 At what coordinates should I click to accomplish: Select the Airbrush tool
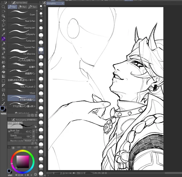pyautogui.click(x=3, y=48)
